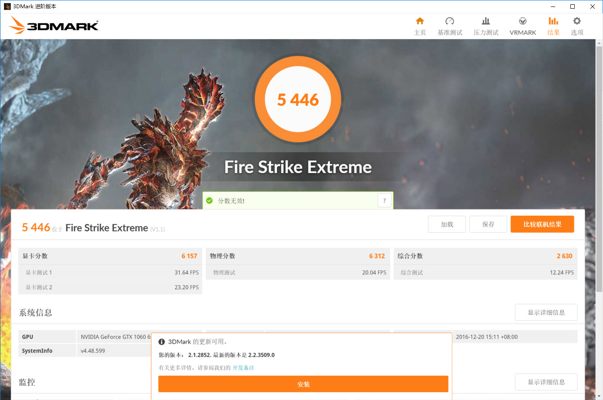This screenshot has height=400, width=603.
Task: Open the 基准测试 benchmark gauge icon
Action: (450, 21)
